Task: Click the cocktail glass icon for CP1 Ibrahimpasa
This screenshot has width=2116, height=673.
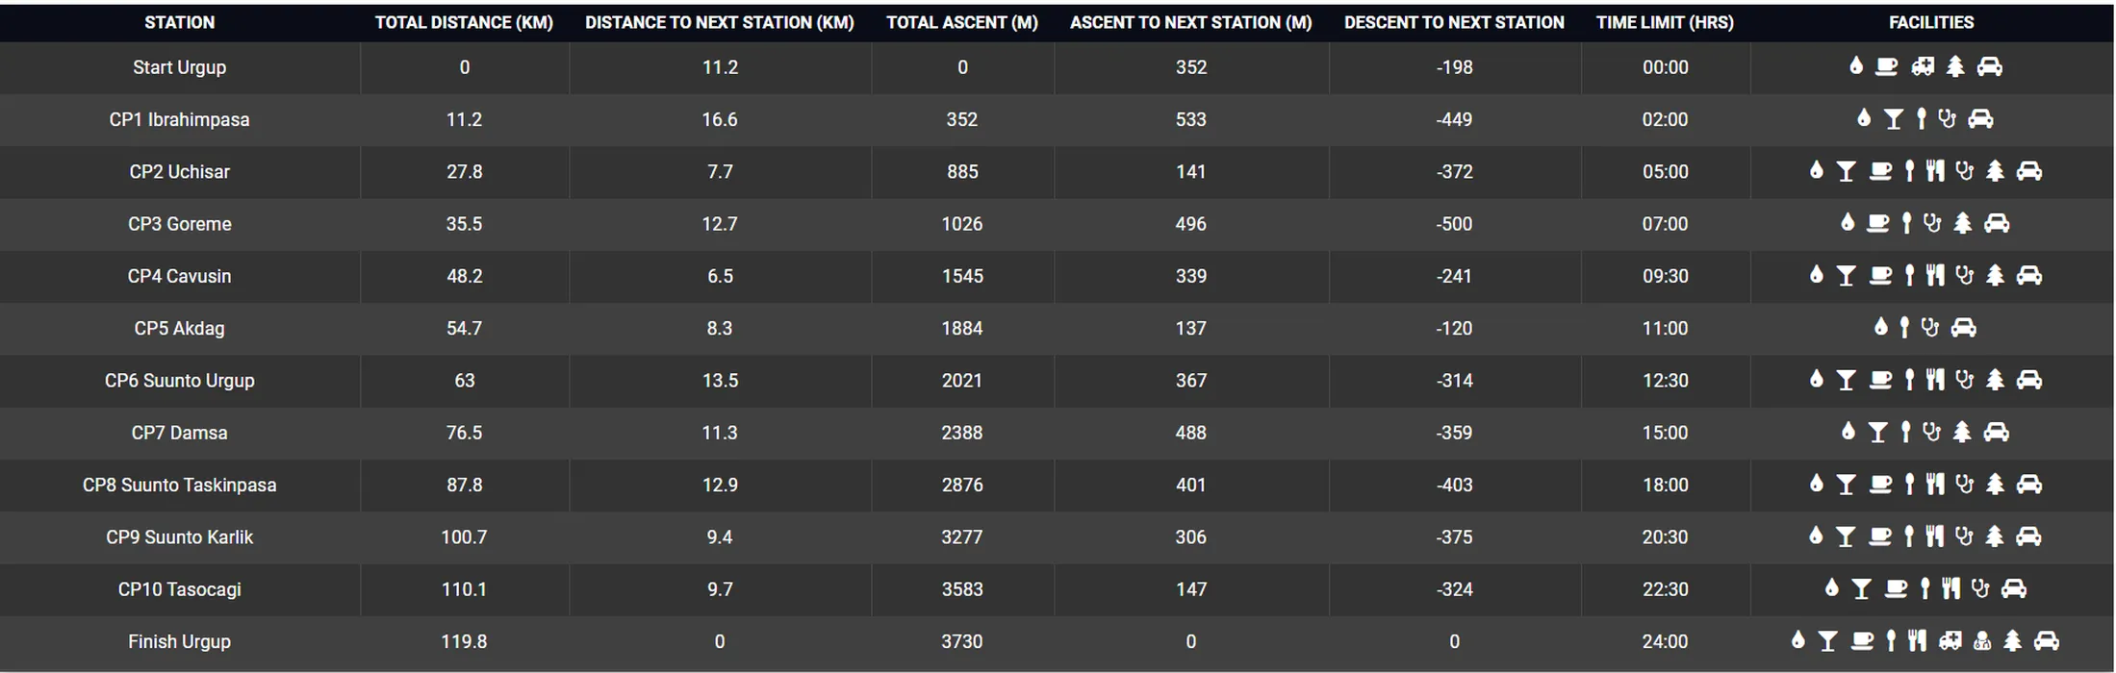Action: [1894, 119]
